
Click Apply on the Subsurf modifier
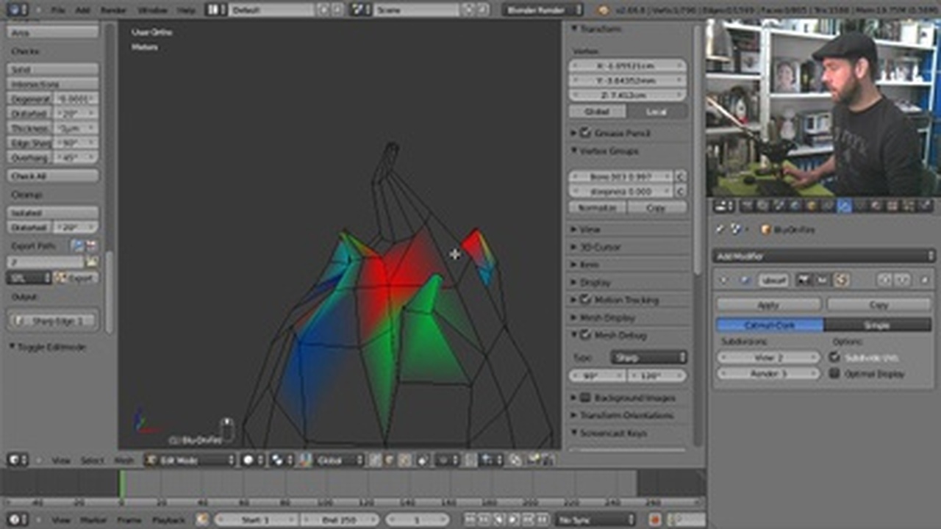click(768, 304)
